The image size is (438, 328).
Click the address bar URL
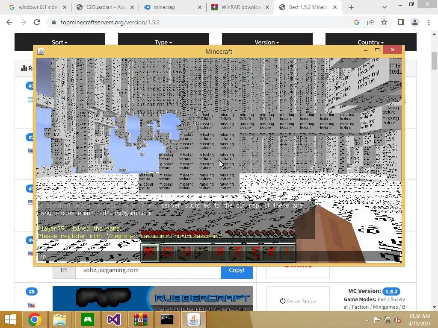click(110, 22)
